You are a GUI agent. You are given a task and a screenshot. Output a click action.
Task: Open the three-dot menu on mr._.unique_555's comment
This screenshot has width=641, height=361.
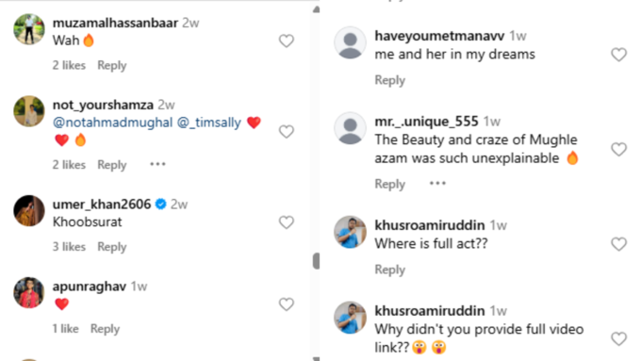pyautogui.click(x=437, y=183)
